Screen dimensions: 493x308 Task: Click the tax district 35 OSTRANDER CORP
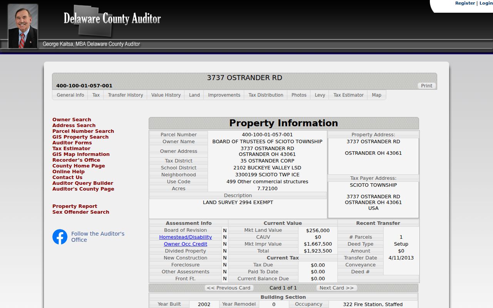267,161
